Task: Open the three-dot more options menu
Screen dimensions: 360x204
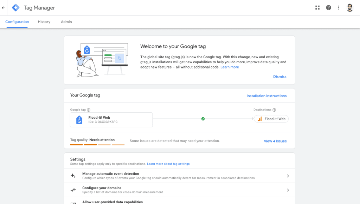Action: (339, 7)
